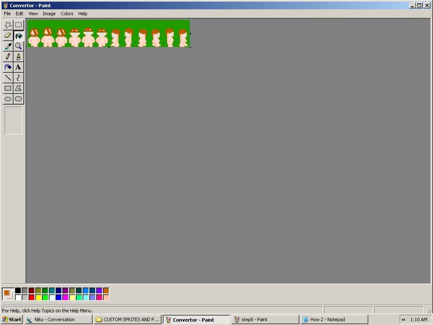Choose the bright red palette color
Image resolution: width=433 pixels, height=325 pixels.
tap(31, 297)
